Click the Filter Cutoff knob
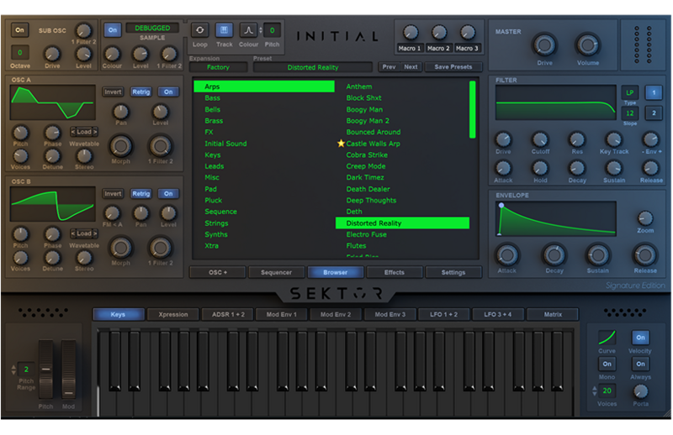The image size is (673, 435). (x=540, y=139)
